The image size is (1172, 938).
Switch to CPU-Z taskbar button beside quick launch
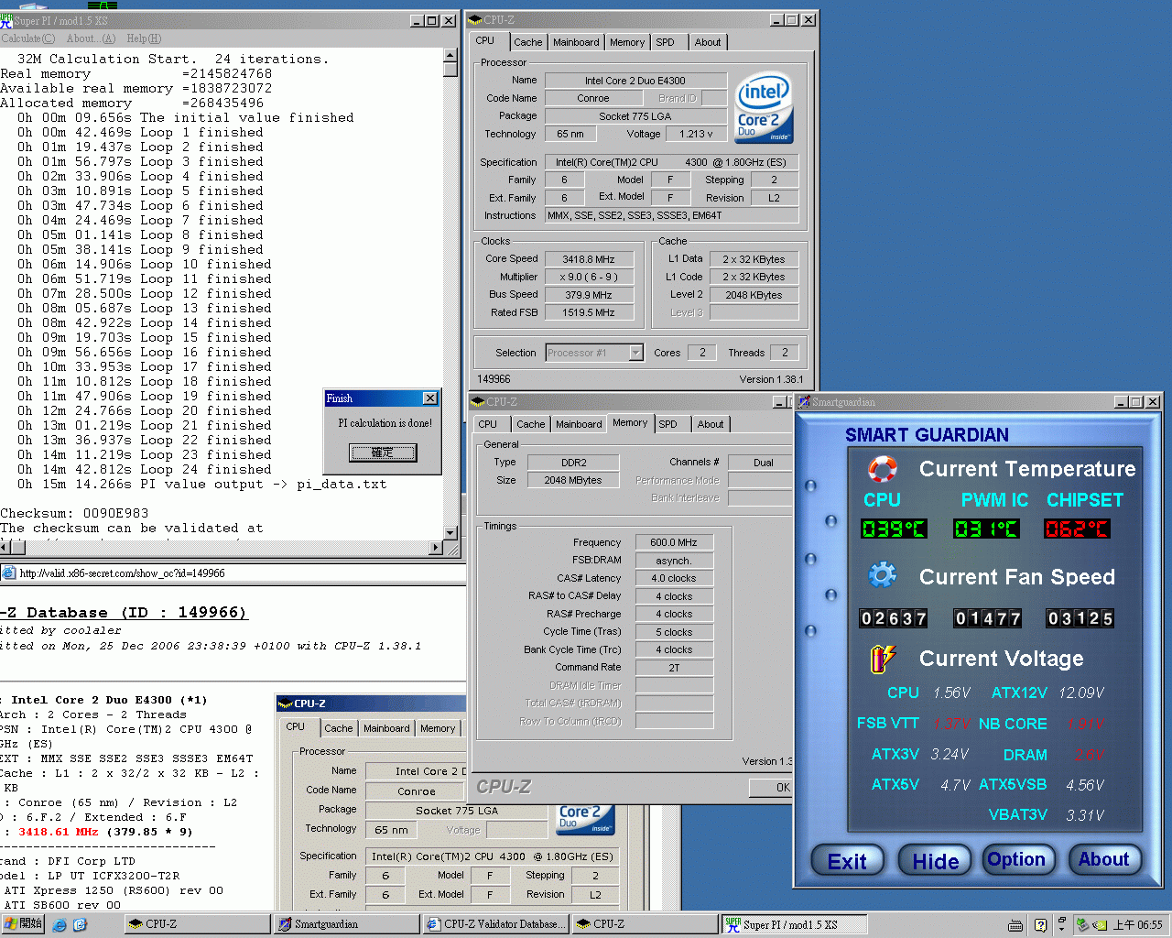coord(198,924)
